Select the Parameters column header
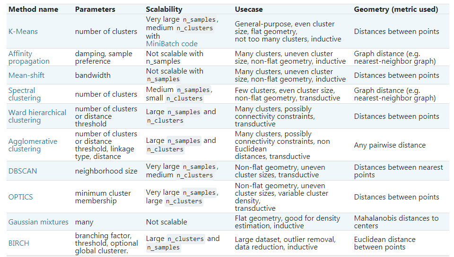The width and height of the screenshot is (454, 257). click(x=95, y=9)
